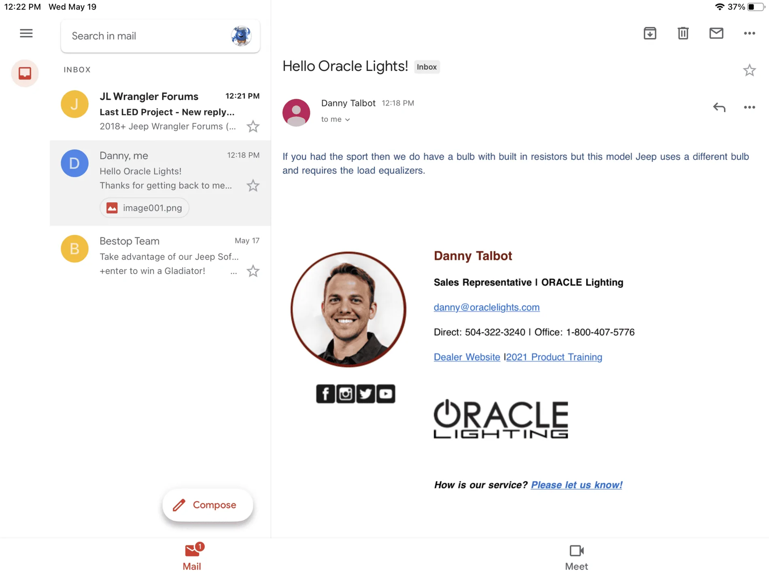Open Oracle Lighting Twitter icon

pos(365,394)
